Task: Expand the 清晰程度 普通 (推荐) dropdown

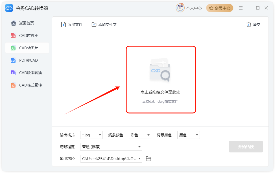Action: pyautogui.click(x=111, y=147)
